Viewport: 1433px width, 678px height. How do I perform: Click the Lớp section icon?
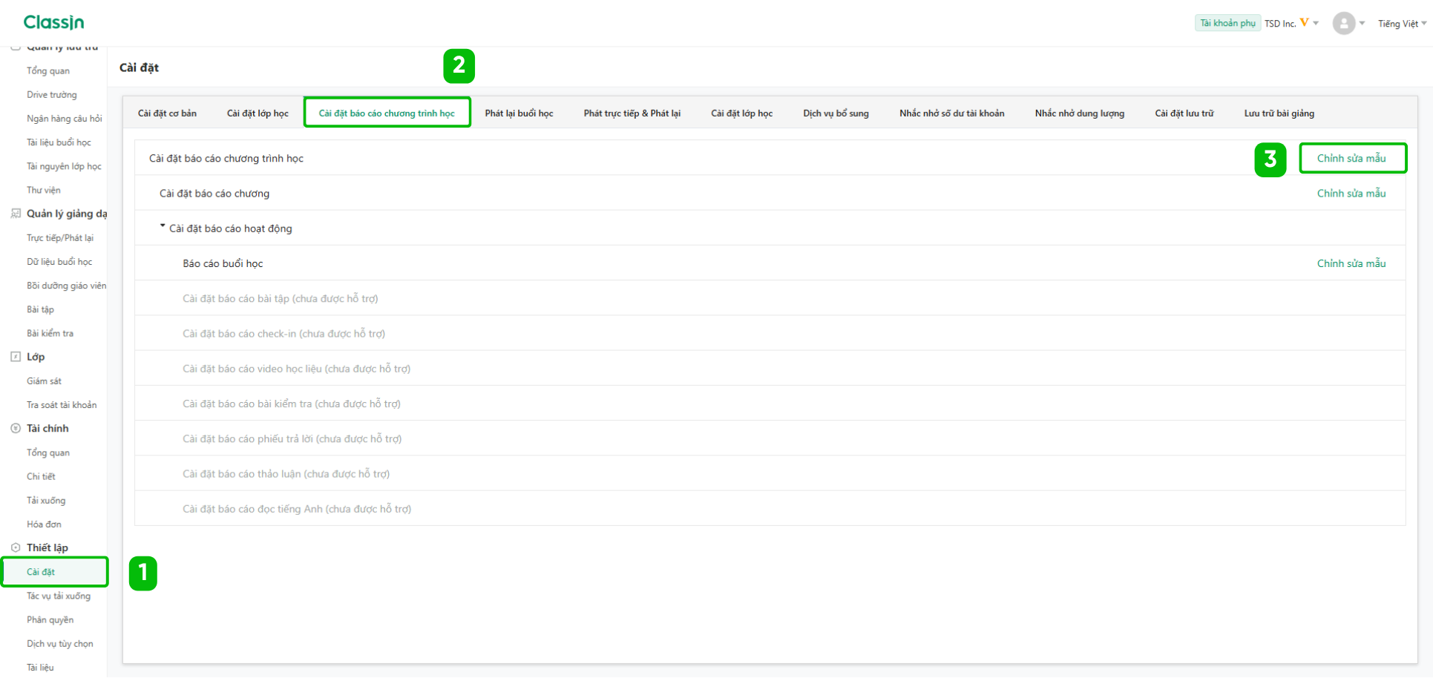click(x=16, y=357)
